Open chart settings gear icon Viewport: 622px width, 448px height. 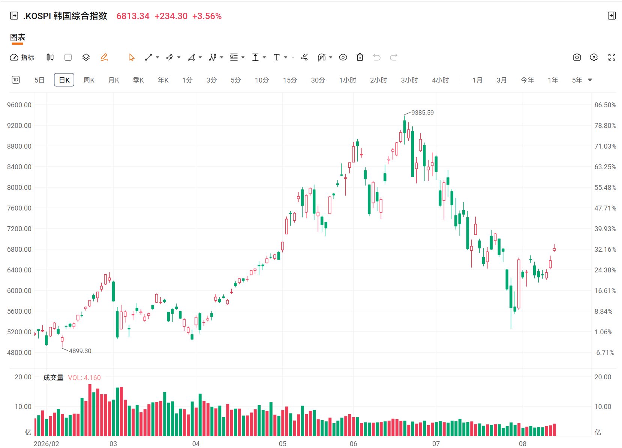[594, 57]
